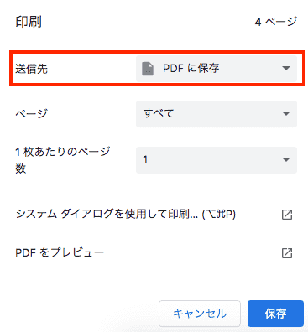Open the 送信先 destination selector showing PDF に保存
The width and height of the screenshot is (308, 332).
(x=217, y=69)
